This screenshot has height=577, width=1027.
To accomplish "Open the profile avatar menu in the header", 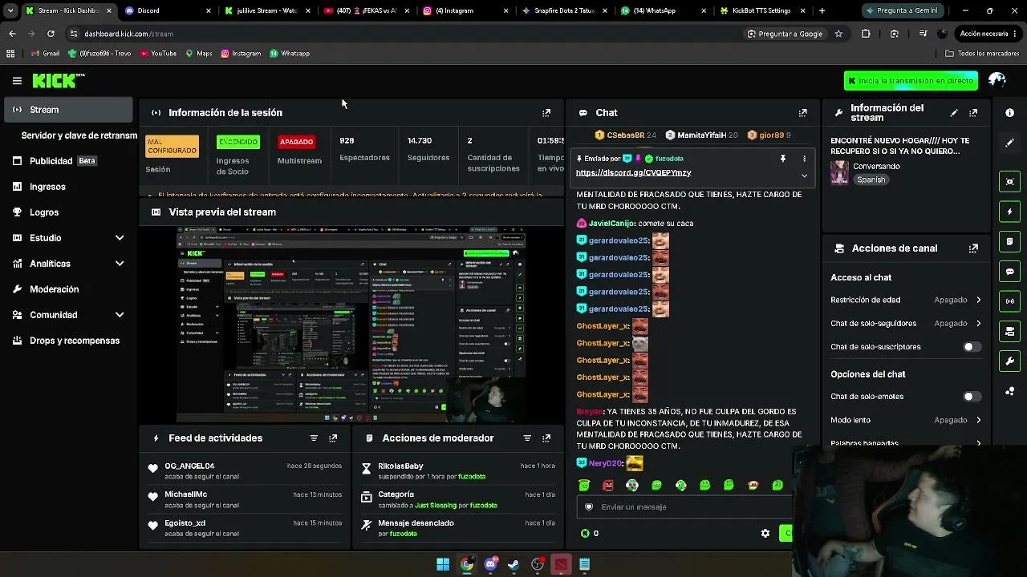I will [997, 80].
